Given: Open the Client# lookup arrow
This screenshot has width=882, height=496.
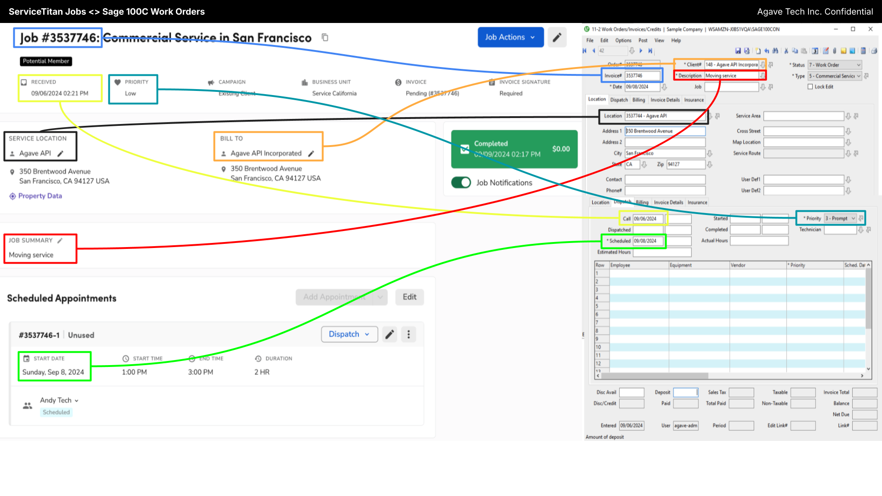Looking at the screenshot, I should [763, 65].
